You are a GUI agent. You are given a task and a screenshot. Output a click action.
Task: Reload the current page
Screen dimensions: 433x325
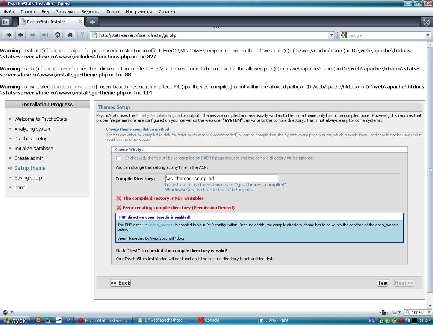pos(58,35)
